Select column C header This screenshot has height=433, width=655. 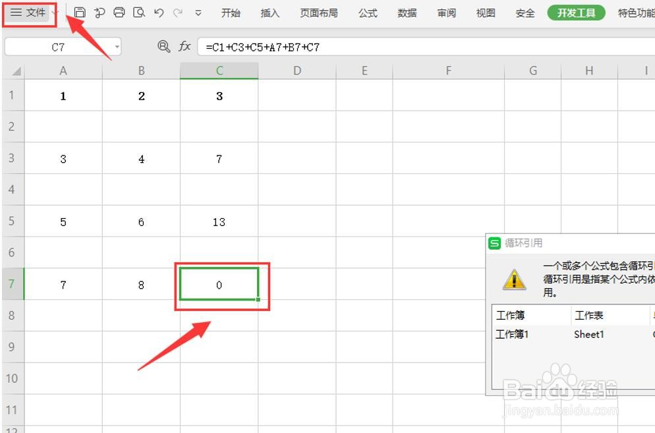click(219, 71)
